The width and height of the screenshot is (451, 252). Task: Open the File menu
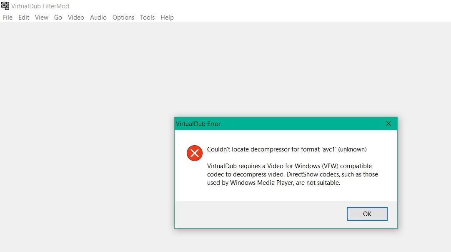8,18
